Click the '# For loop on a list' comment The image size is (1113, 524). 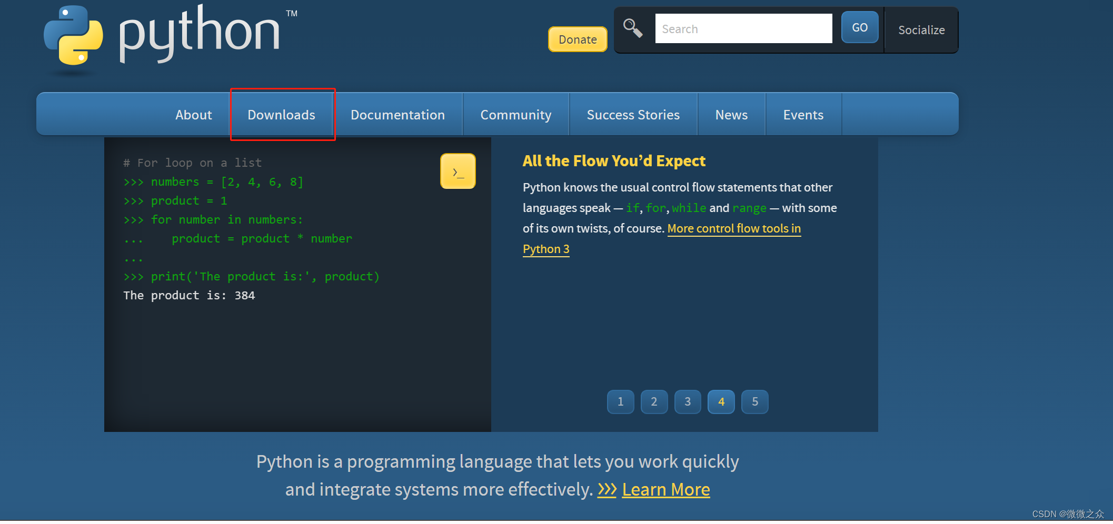pyautogui.click(x=192, y=163)
